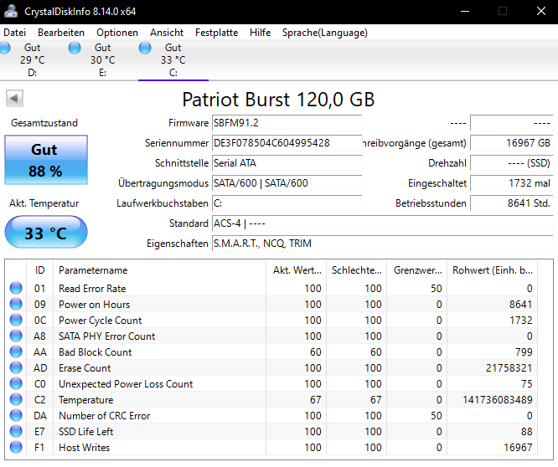
Task: Click status orb for Bad Block Count
Action: click(x=16, y=352)
